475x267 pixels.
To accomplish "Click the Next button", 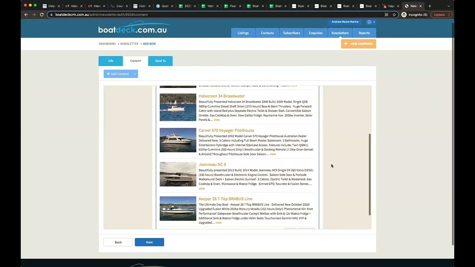I will pyautogui.click(x=149, y=242).
